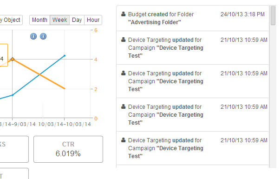This screenshot has width=280, height=179.
Task: Click the second blue info icon on chart
Action: pos(43,36)
